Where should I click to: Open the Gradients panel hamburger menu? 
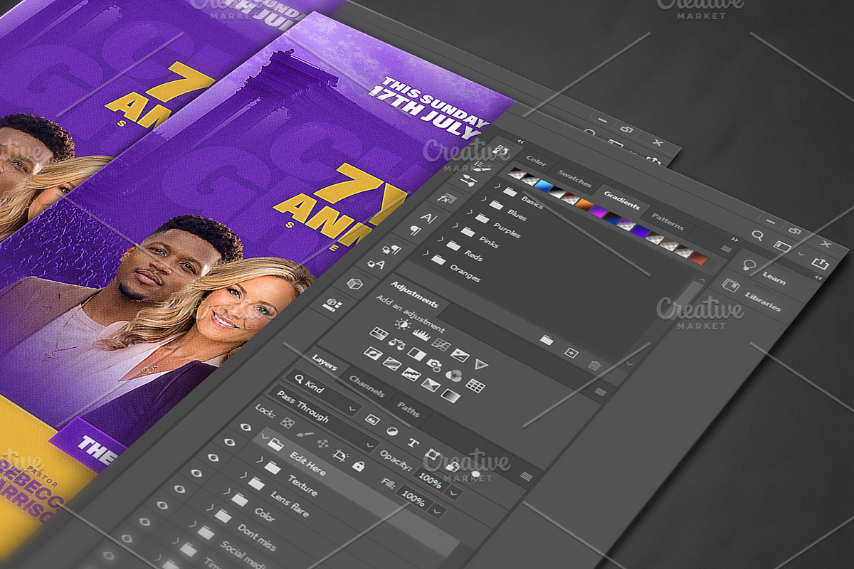pos(726,249)
